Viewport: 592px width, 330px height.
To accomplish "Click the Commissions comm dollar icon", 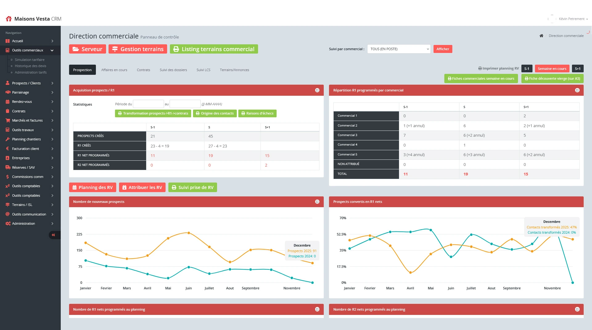I will (x=8, y=177).
